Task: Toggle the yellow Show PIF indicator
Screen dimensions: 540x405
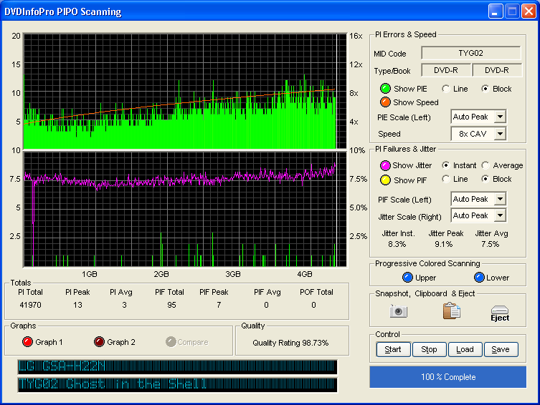Action: 385,180
